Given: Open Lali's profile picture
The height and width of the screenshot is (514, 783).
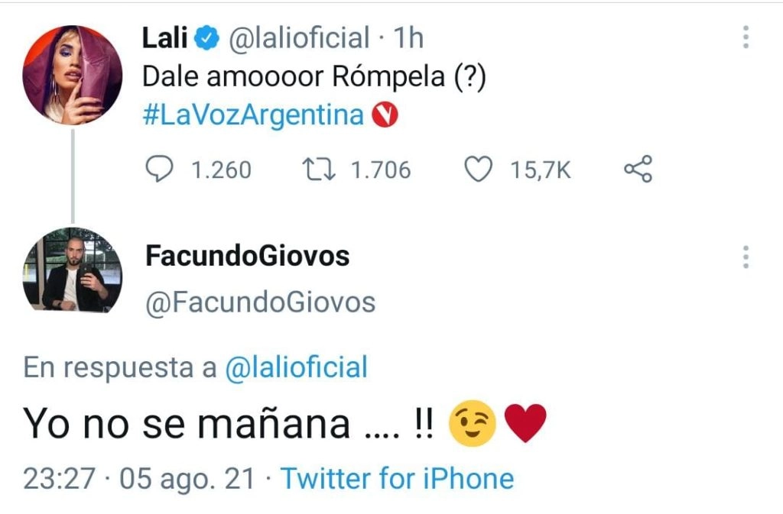Looking at the screenshot, I should (73, 75).
